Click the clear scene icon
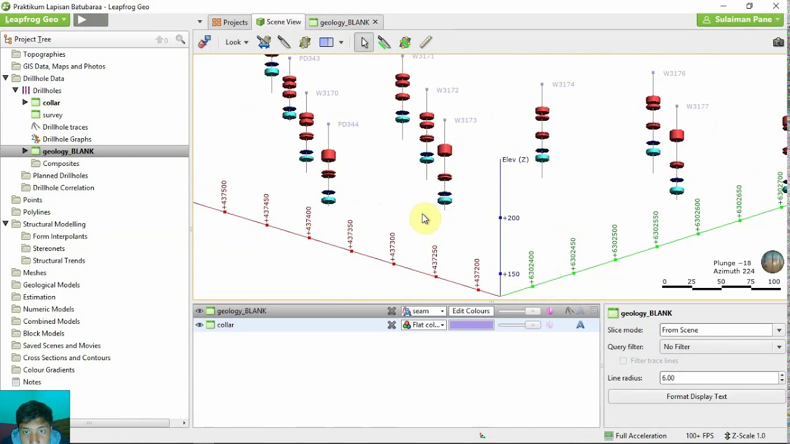 (204, 42)
